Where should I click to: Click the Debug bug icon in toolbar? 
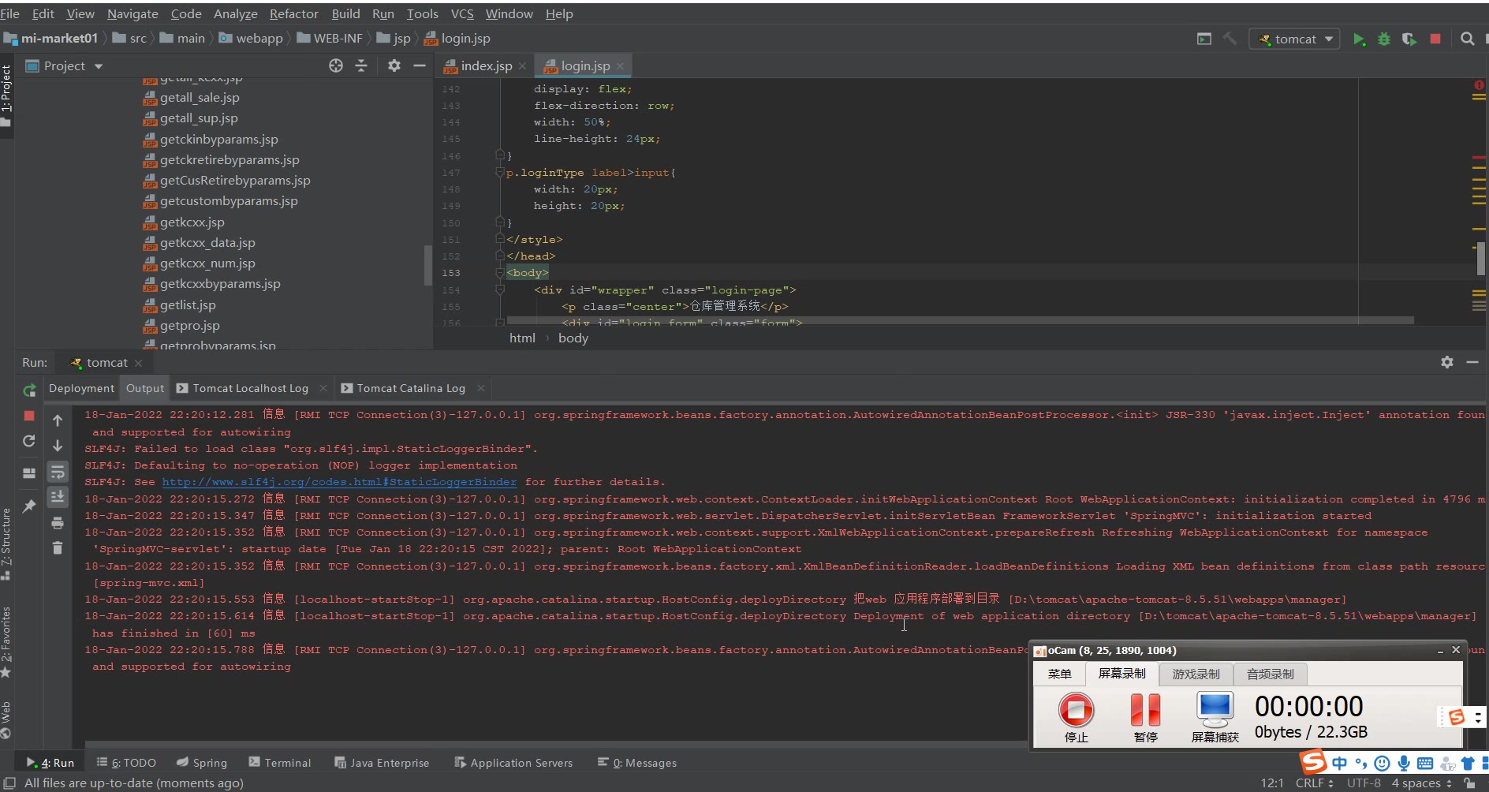point(1383,39)
